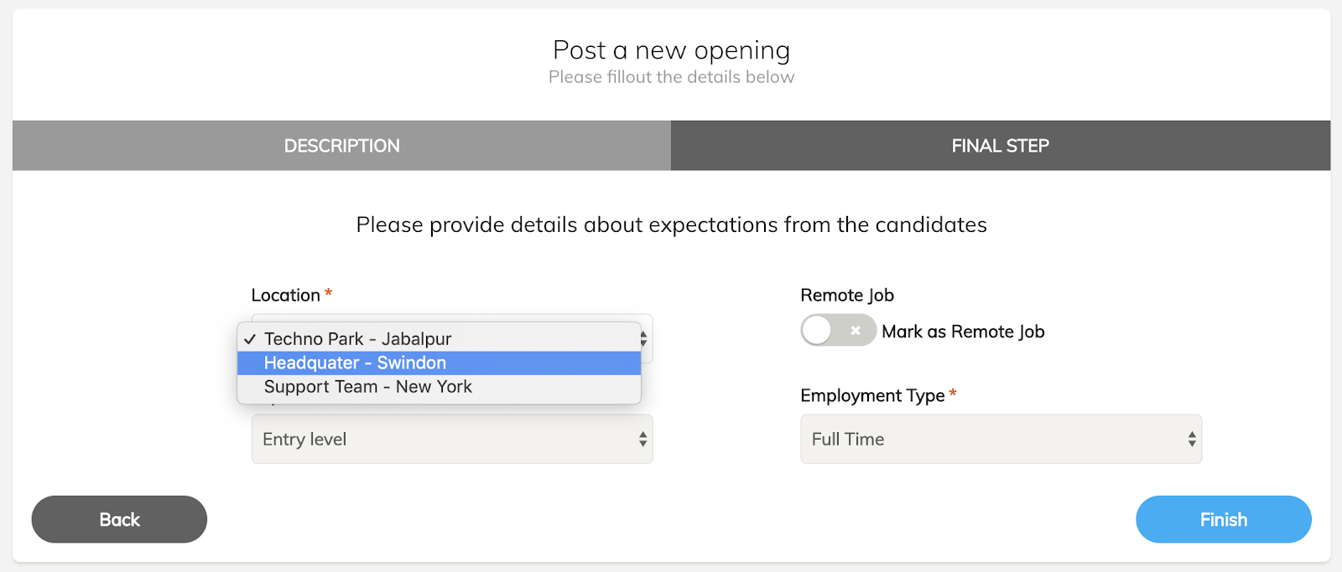This screenshot has height=572, width=1342.
Task: Open the Full Time employment type dropdown
Action: point(1000,439)
